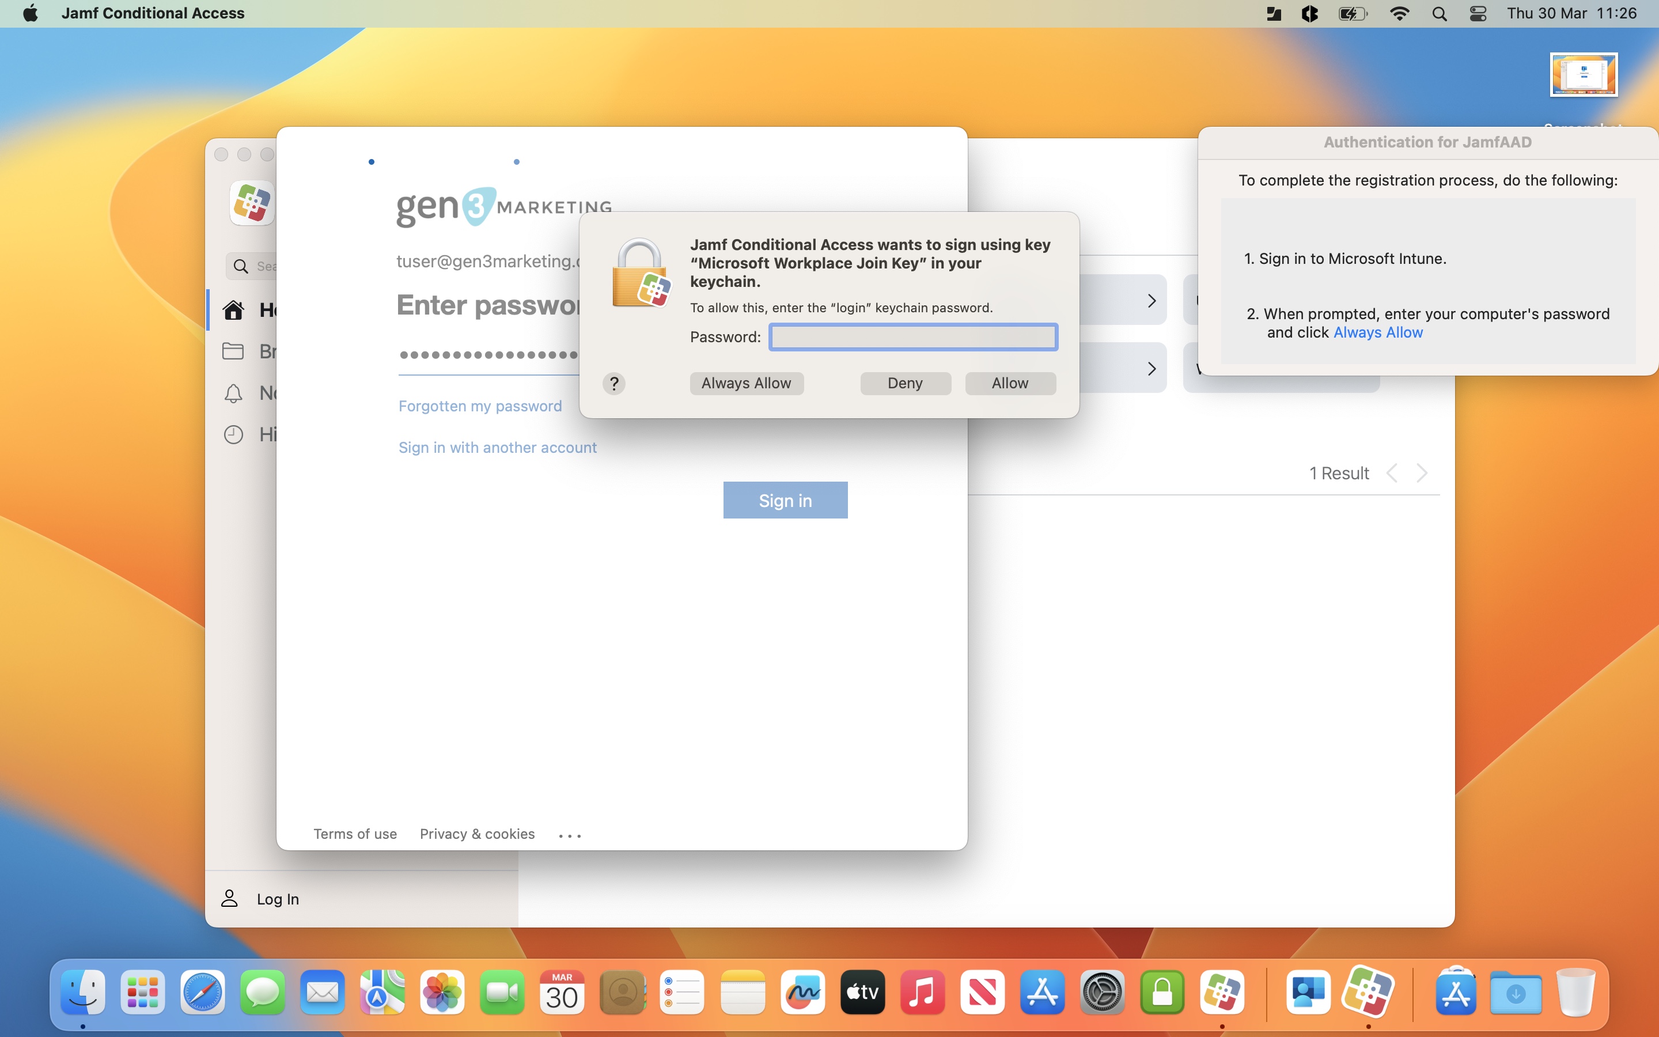1659x1037 pixels.
Task: Open the Forgotten my password link
Action: (x=480, y=406)
